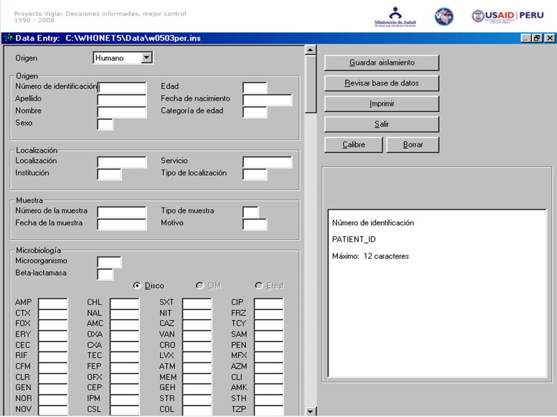Click the MEM antibiotic field
The height and width of the screenshot is (417, 557).
[197, 378]
